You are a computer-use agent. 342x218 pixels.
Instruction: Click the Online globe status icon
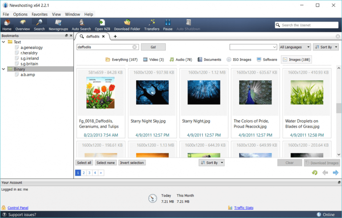[x=319, y=214]
